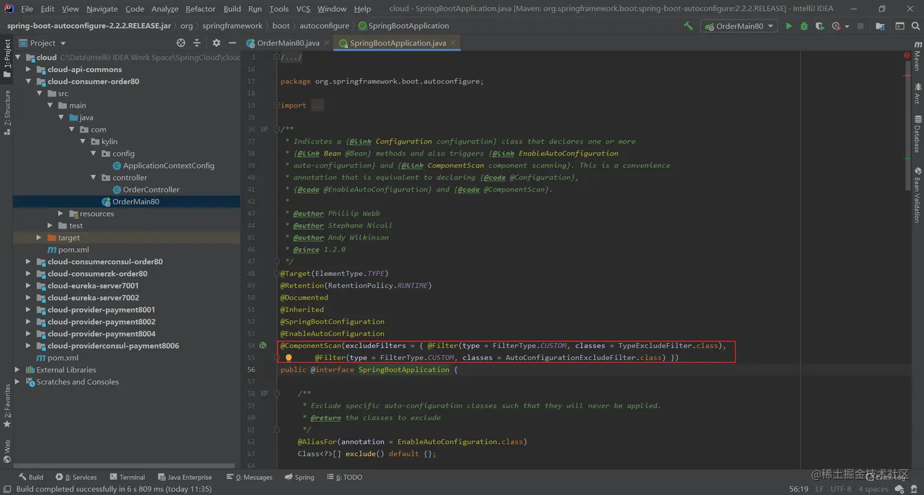Viewport: 924px width, 495px height.
Task: Open the Refactor menu
Action: (x=200, y=9)
